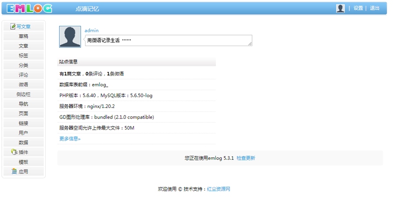
Task: Open the 红尘资源网 footer link
Action: tap(219, 189)
